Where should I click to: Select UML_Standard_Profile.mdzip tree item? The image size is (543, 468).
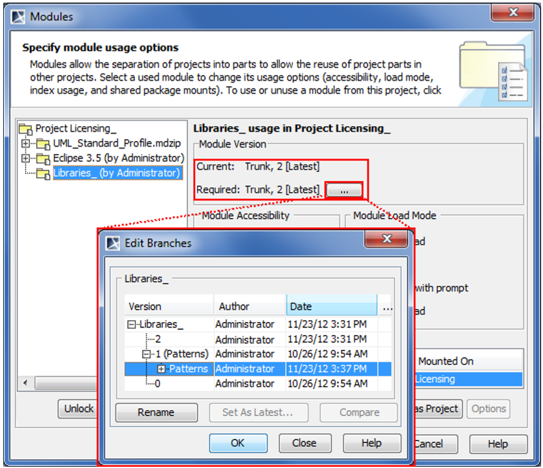pos(117,143)
